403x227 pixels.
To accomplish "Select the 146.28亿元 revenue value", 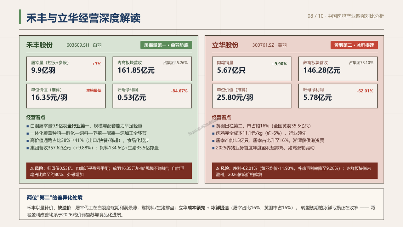I will pyautogui.click(x=322, y=70).
